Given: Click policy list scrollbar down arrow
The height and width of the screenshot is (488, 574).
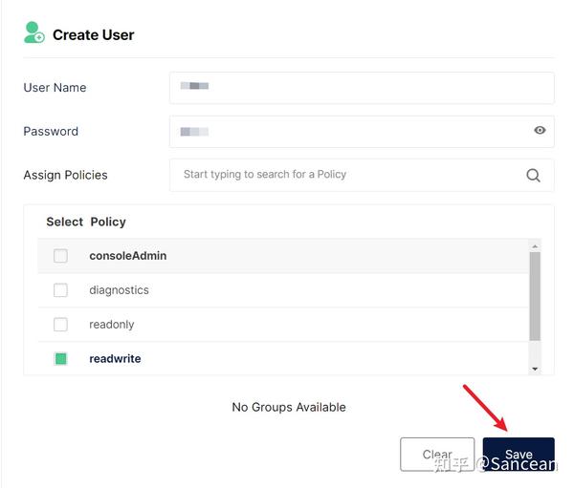Looking at the screenshot, I should pos(535,369).
